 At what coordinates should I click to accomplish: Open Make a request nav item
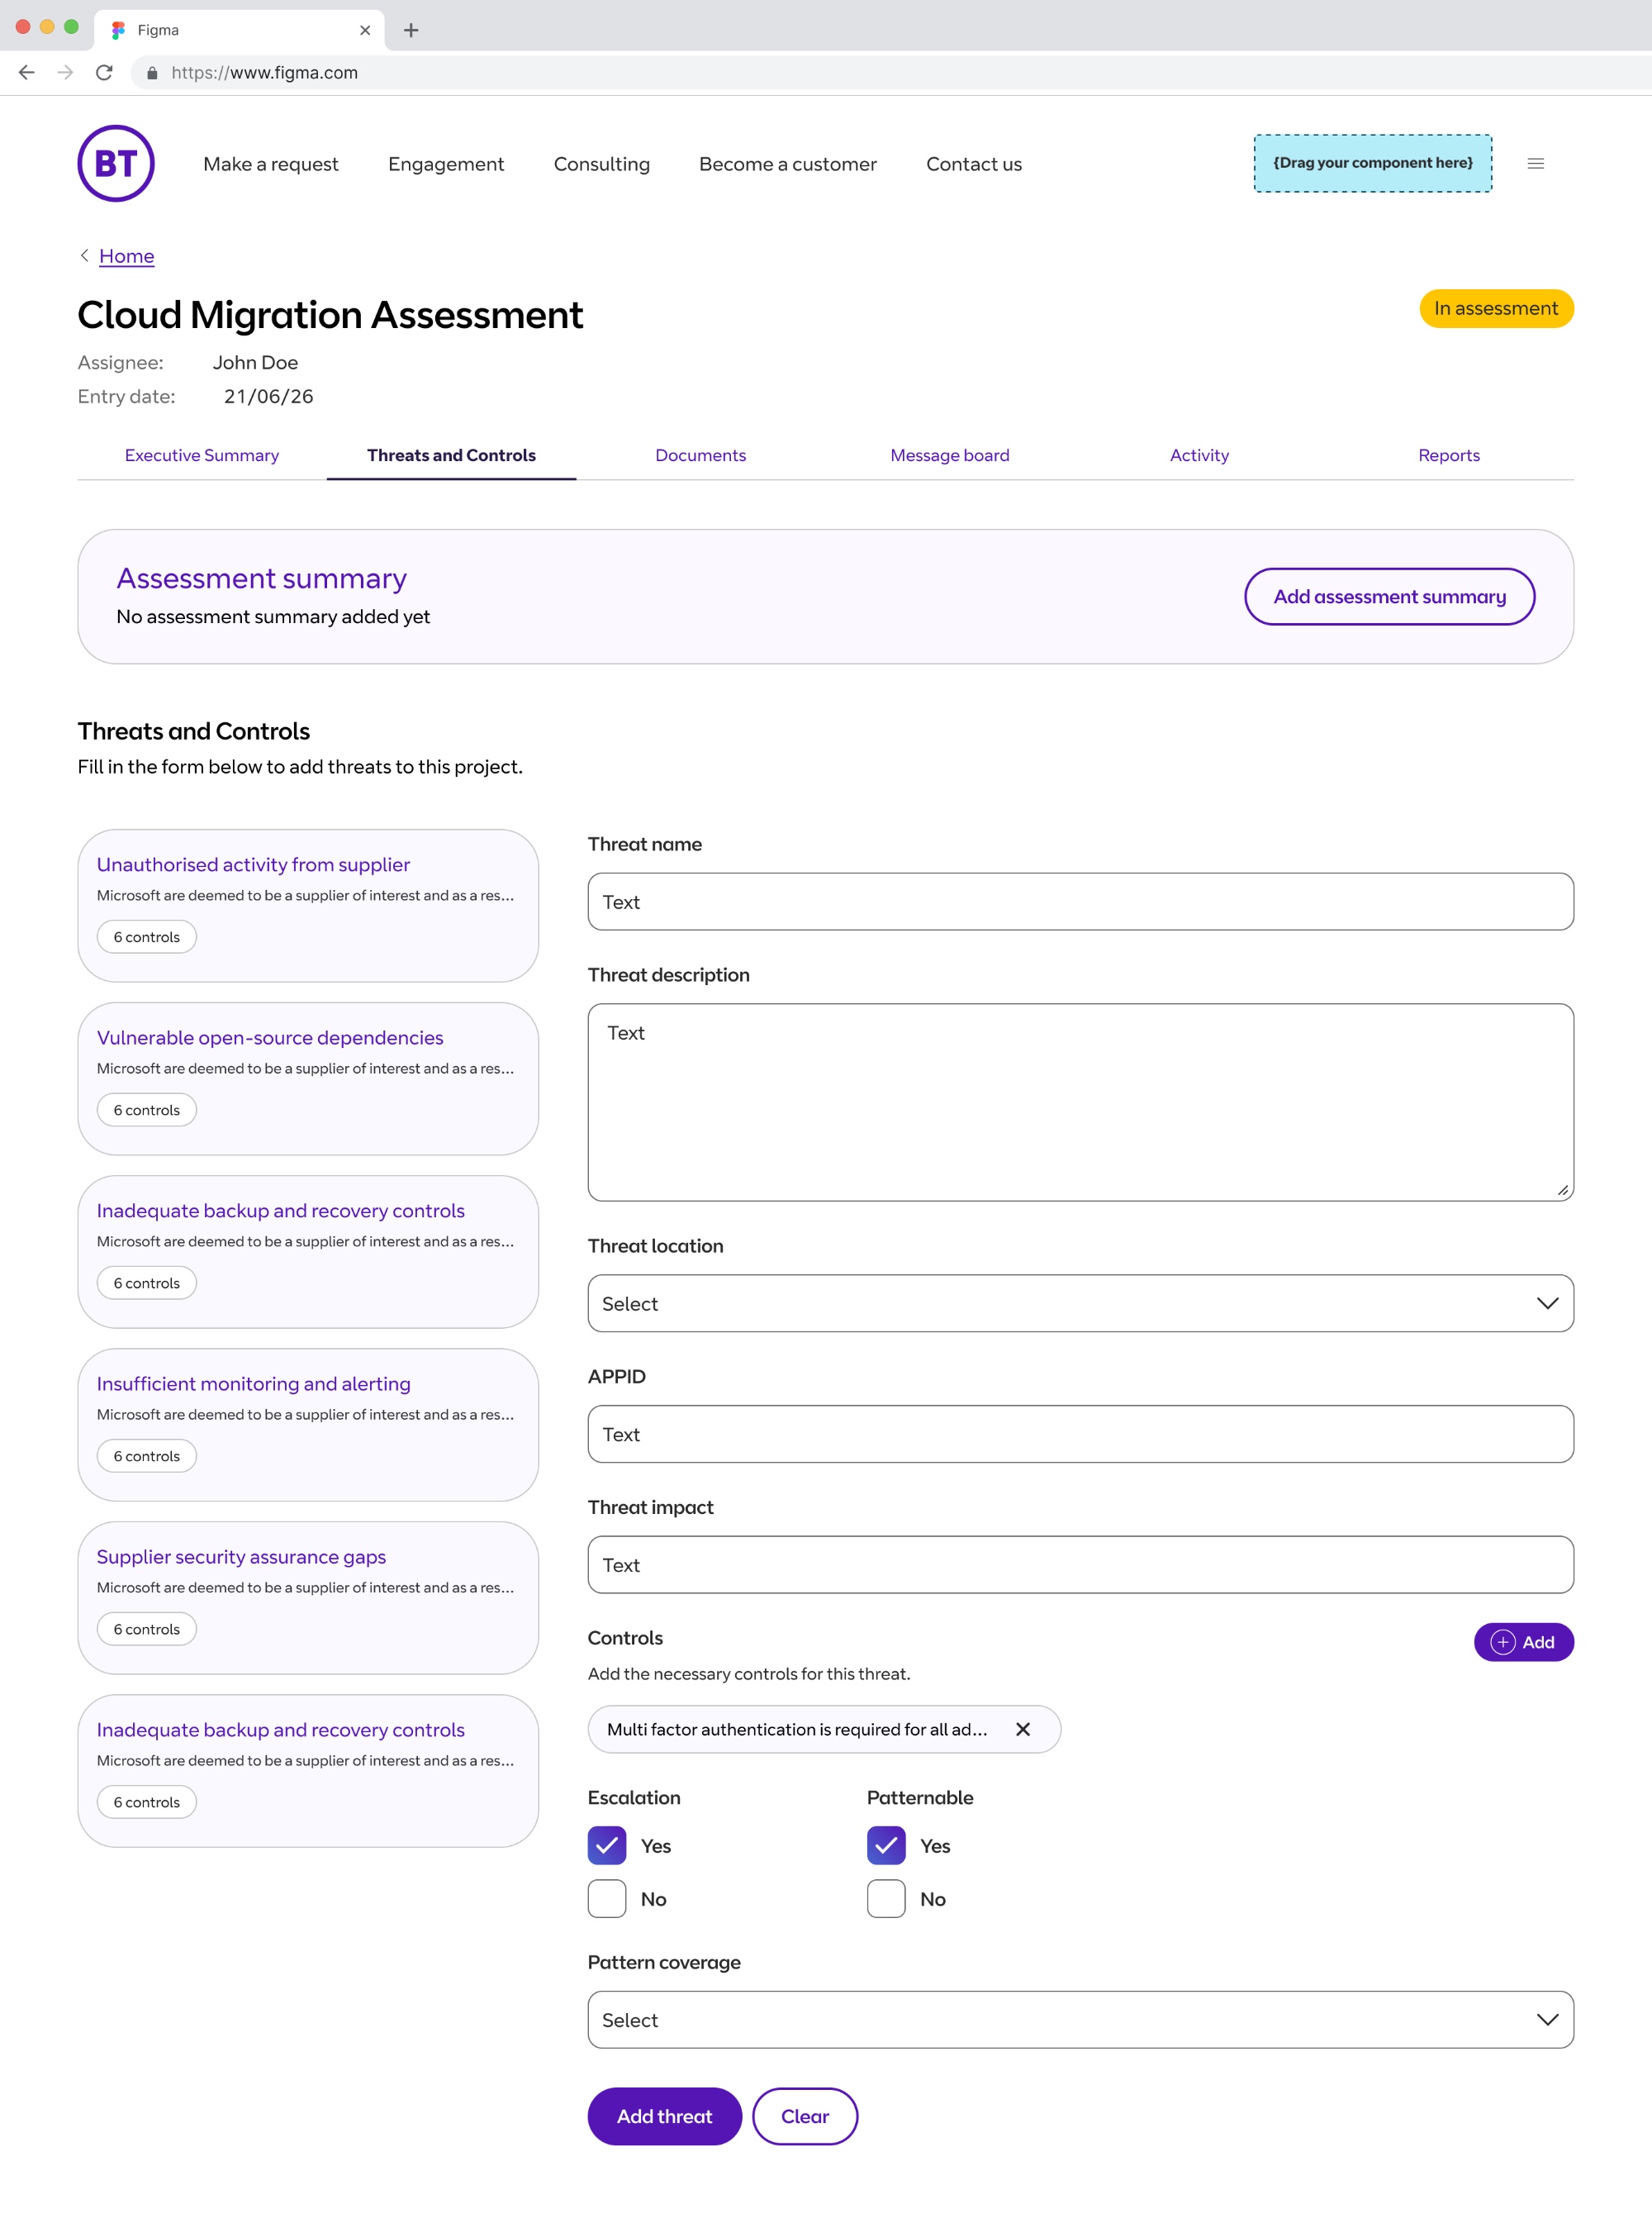(271, 163)
